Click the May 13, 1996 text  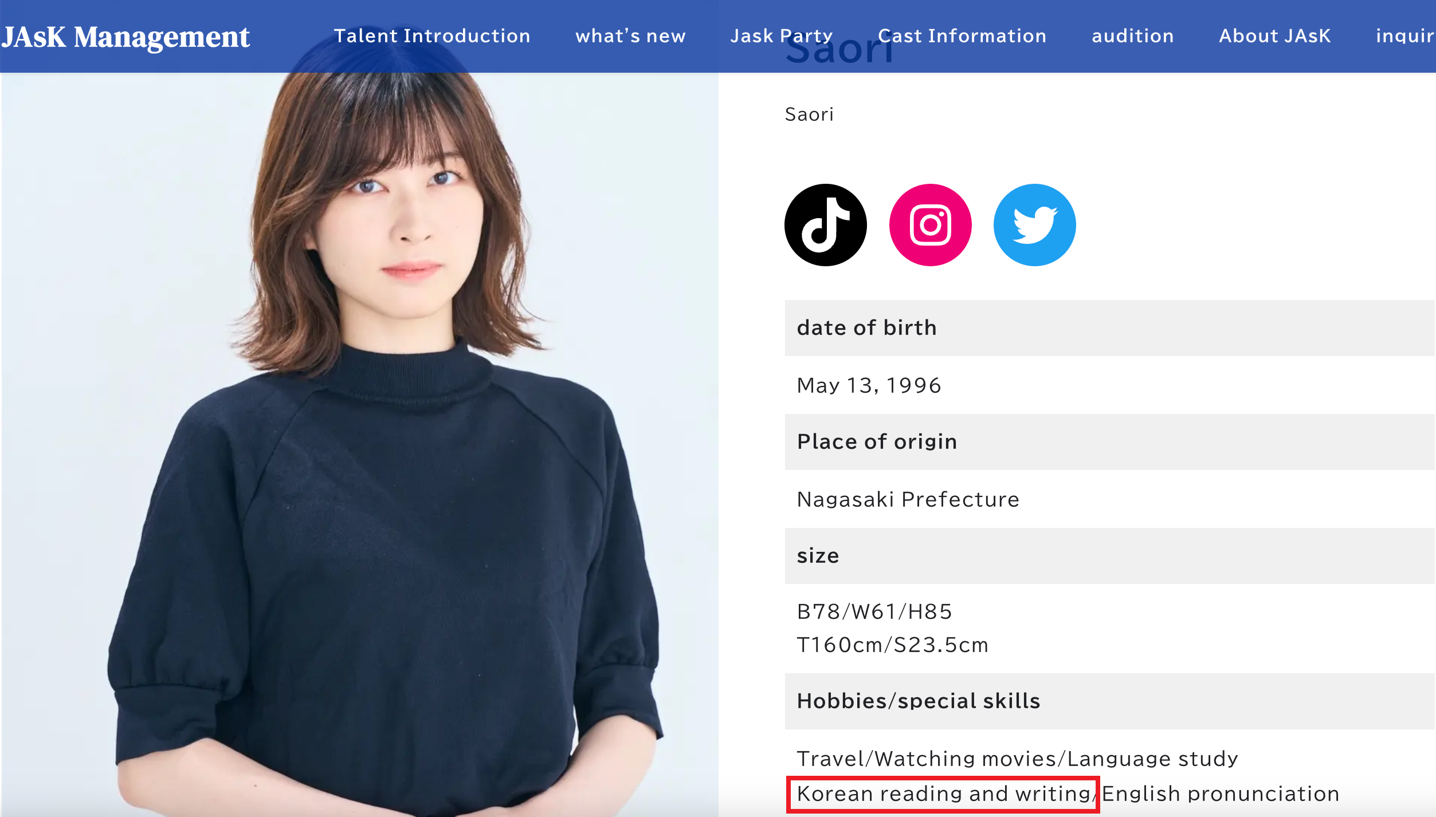(869, 385)
